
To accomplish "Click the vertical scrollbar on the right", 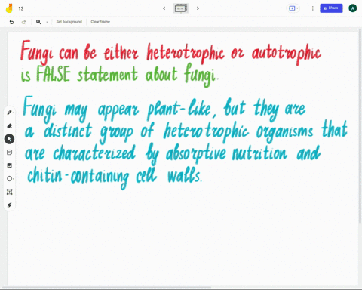I will click(360, 126).
